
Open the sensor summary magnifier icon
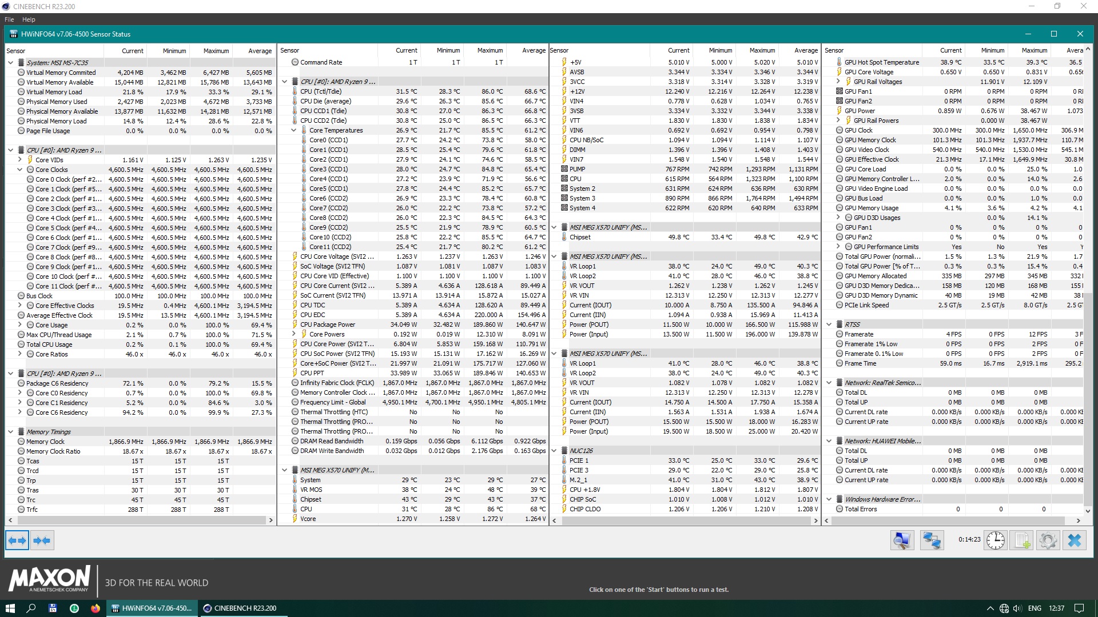click(902, 540)
